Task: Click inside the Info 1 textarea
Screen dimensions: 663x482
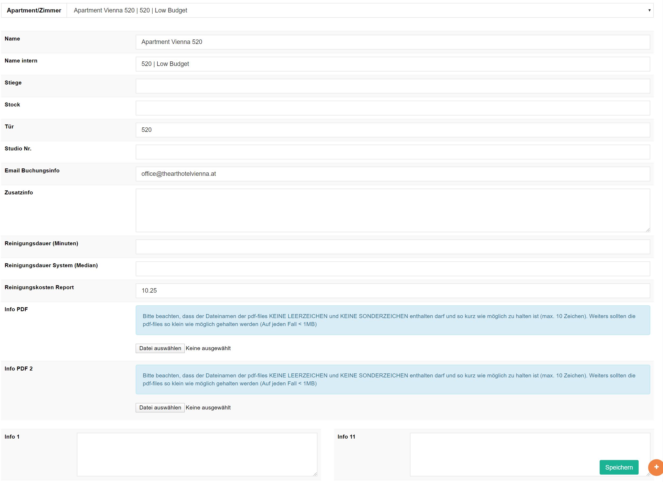Action: coord(197,454)
